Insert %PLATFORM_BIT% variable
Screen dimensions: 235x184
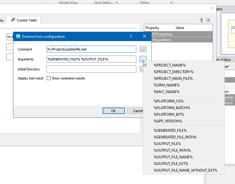184,115
